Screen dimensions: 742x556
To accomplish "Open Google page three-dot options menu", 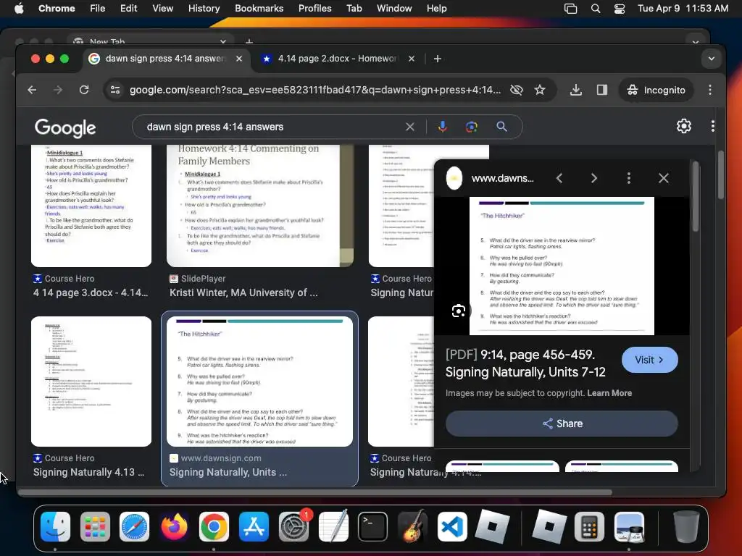I will pyautogui.click(x=713, y=126).
